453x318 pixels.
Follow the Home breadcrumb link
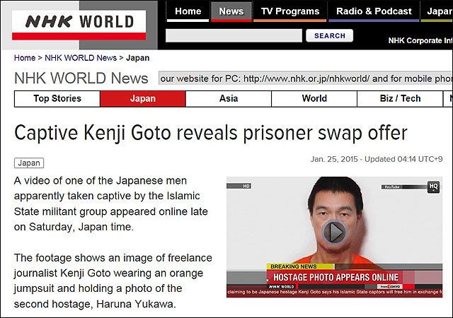pyautogui.click(x=25, y=58)
